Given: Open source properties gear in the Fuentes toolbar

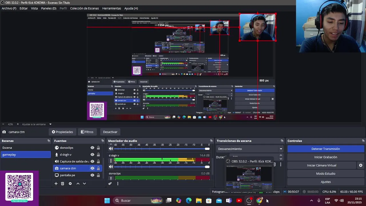Looking at the screenshot, I should coord(70,183).
